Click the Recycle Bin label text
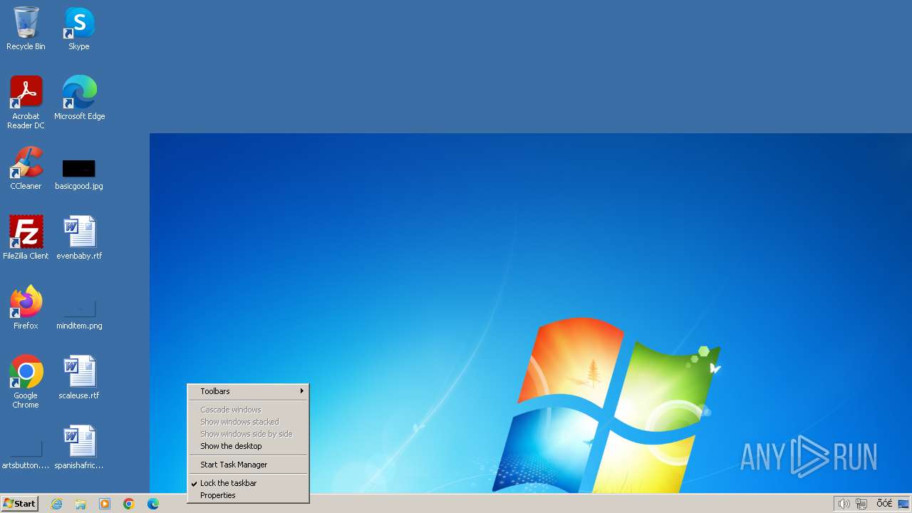912x513 pixels. coord(26,46)
